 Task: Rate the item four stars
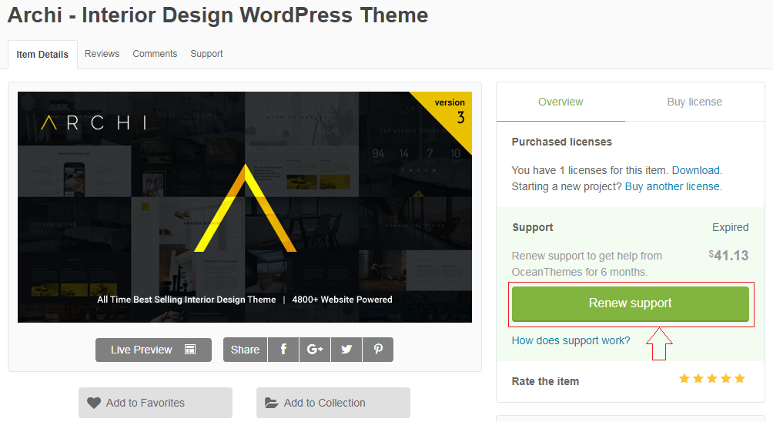tap(726, 379)
